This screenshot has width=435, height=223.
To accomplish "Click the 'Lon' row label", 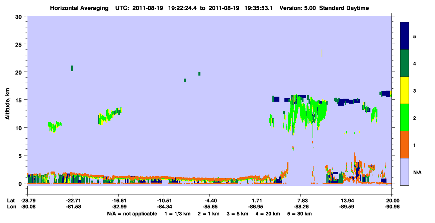I will click(x=11, y=207).
